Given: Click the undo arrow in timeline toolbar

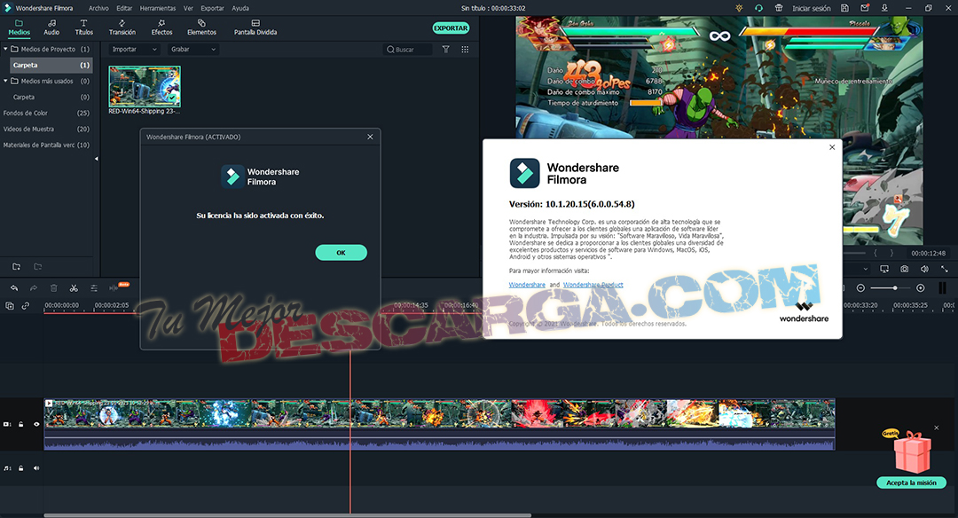Looking at the screenshot, I should coord(14,287).
